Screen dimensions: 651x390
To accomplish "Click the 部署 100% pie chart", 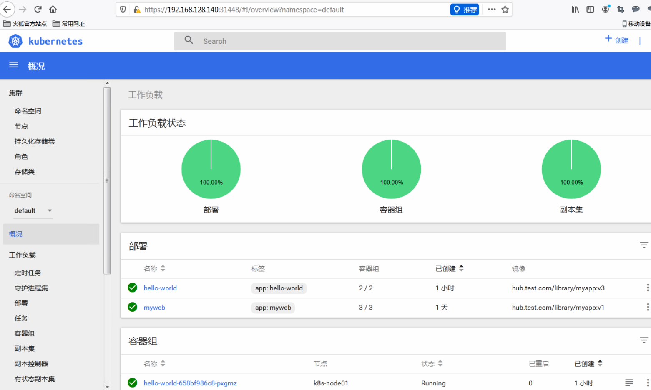I will (211, 169).
